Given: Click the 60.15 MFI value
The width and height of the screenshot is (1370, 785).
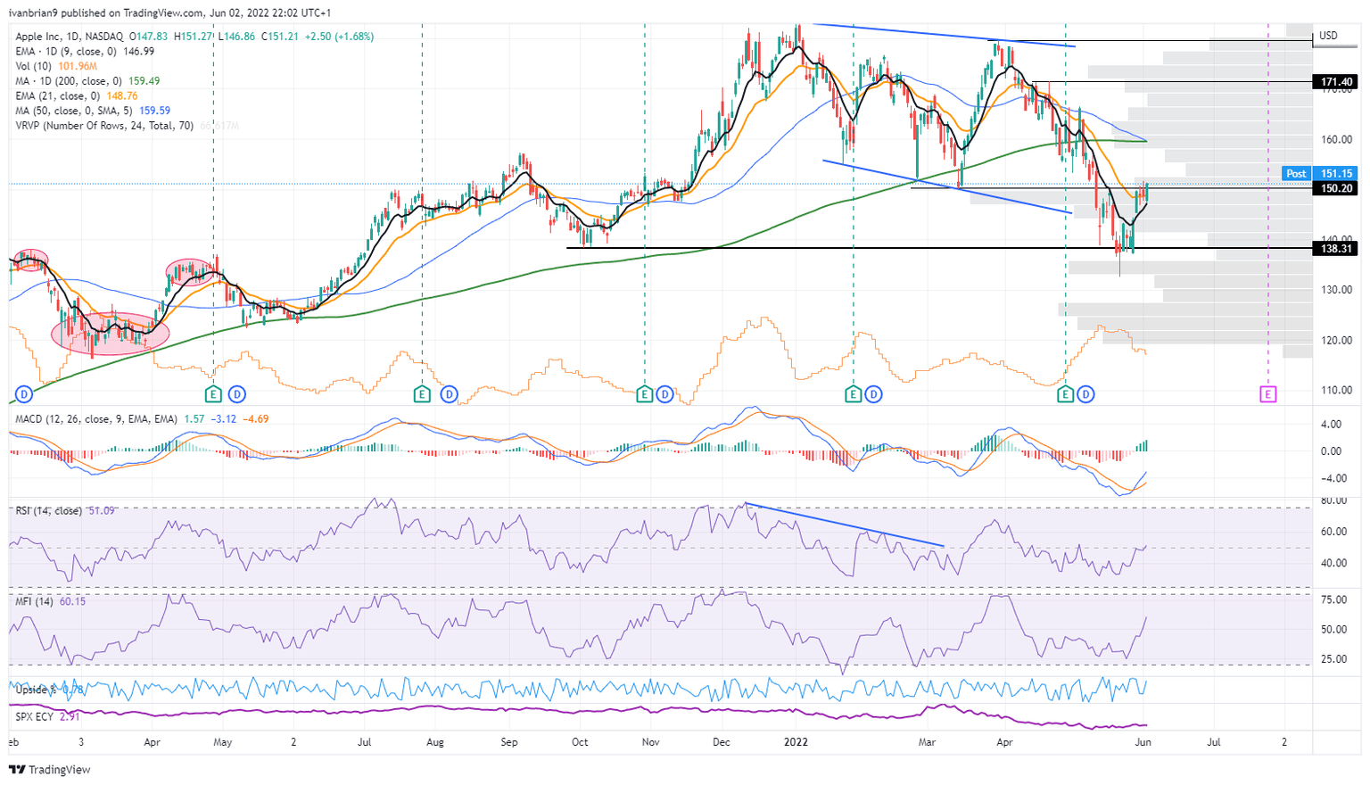Looking at the screenshot, I should [x=73, y=601].
